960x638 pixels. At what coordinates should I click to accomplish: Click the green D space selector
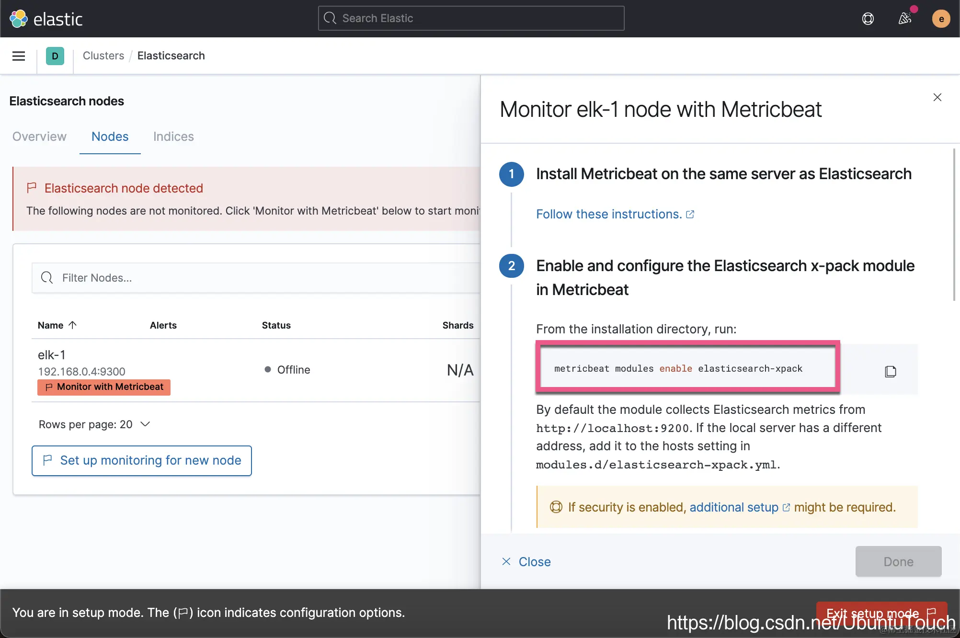(x=55, y=56)
